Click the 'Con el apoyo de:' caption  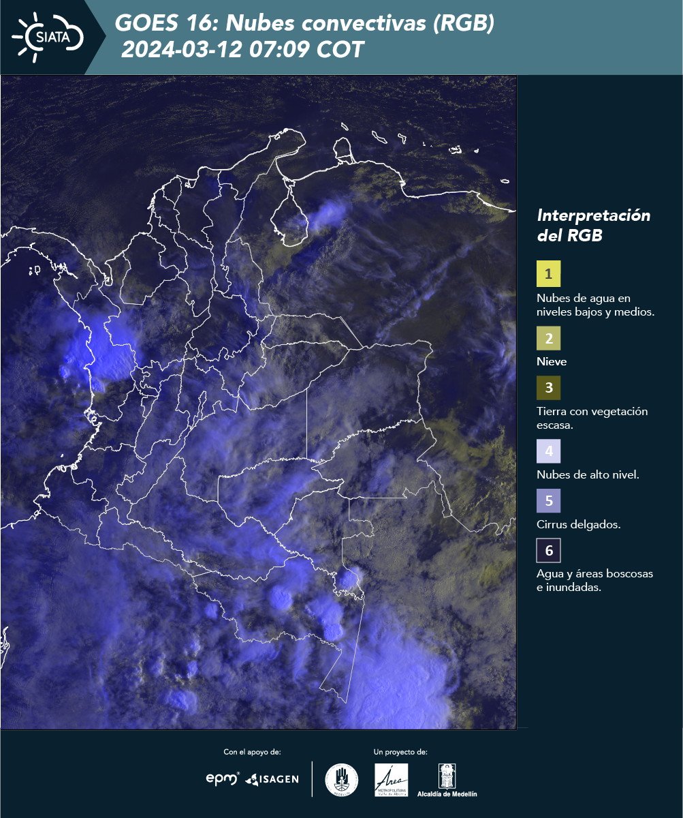(252, 752)
